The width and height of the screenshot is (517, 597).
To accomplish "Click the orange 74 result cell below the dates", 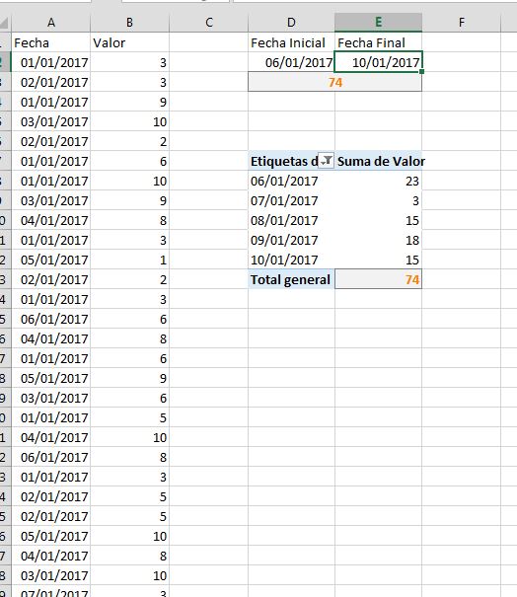I will pyautogui.click(x=335, y=82).
